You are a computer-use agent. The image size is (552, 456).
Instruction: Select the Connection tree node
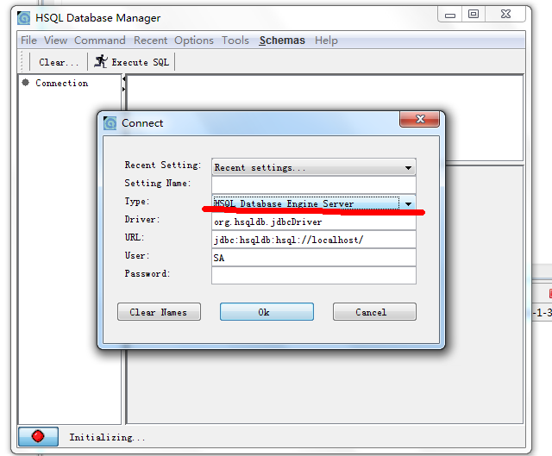61,83
